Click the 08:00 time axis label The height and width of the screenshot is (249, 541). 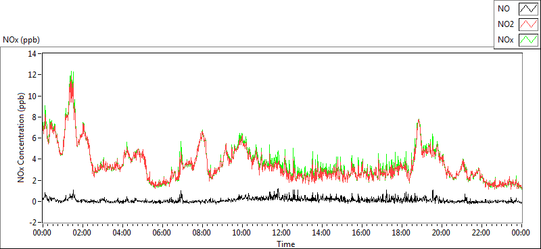point(202,233)
